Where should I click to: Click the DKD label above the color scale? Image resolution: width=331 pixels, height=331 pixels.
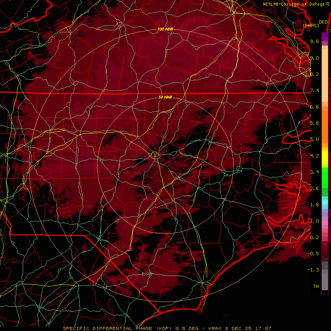(323, 22)
